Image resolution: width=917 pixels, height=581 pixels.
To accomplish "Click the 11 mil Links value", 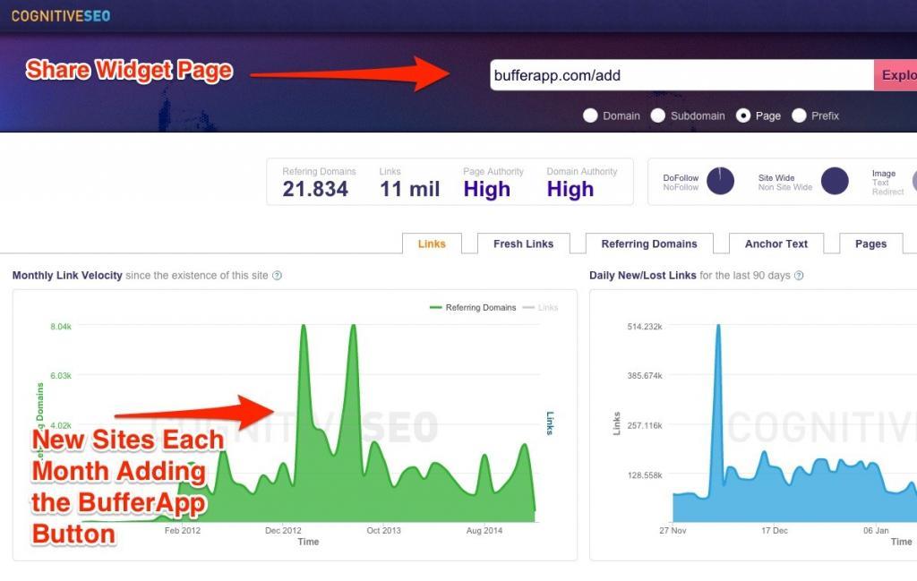I will click(x=409, y=189).
